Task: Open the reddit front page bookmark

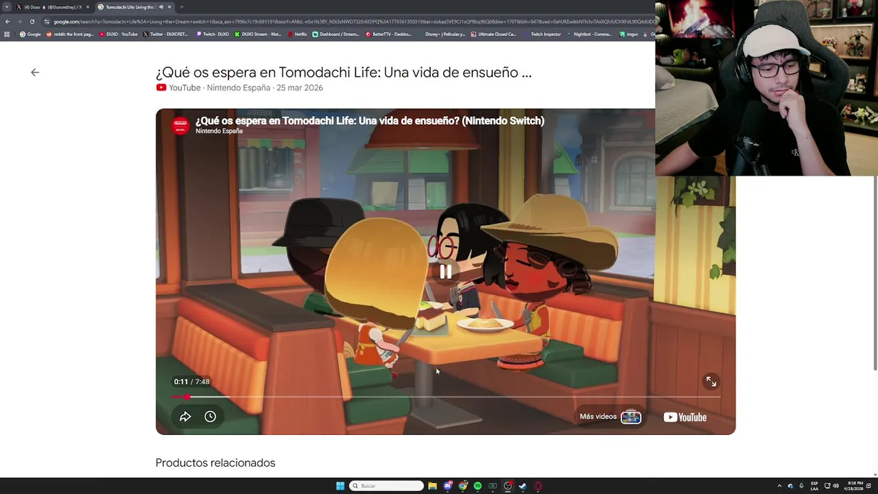Action: [x=71, y=34]
